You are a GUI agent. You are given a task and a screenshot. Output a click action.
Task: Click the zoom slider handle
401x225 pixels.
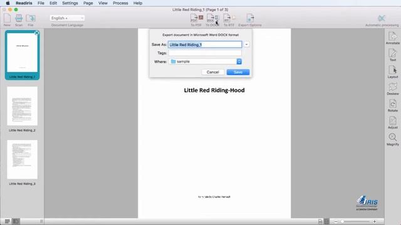[342, 221]
